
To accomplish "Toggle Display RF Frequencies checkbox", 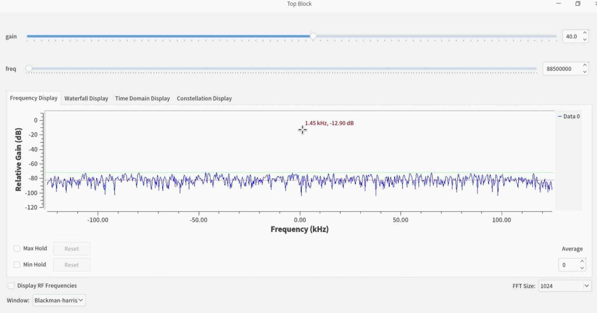I will (x=11, y=285).
